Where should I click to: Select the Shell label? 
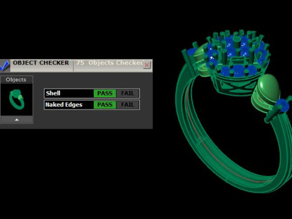[53, 93]
